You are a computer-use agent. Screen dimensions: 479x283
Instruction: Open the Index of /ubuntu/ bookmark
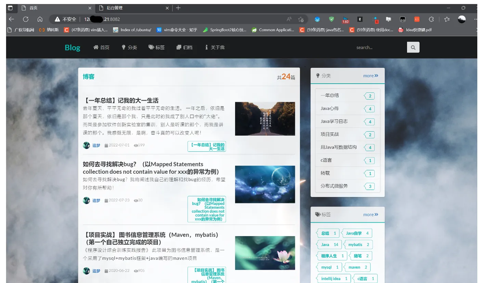click(132, 30)
